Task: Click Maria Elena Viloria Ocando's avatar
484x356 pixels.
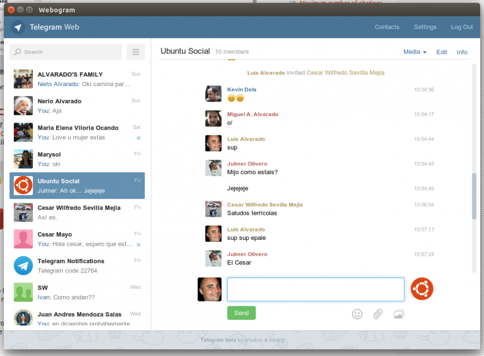Action: [x=23, y=133]
